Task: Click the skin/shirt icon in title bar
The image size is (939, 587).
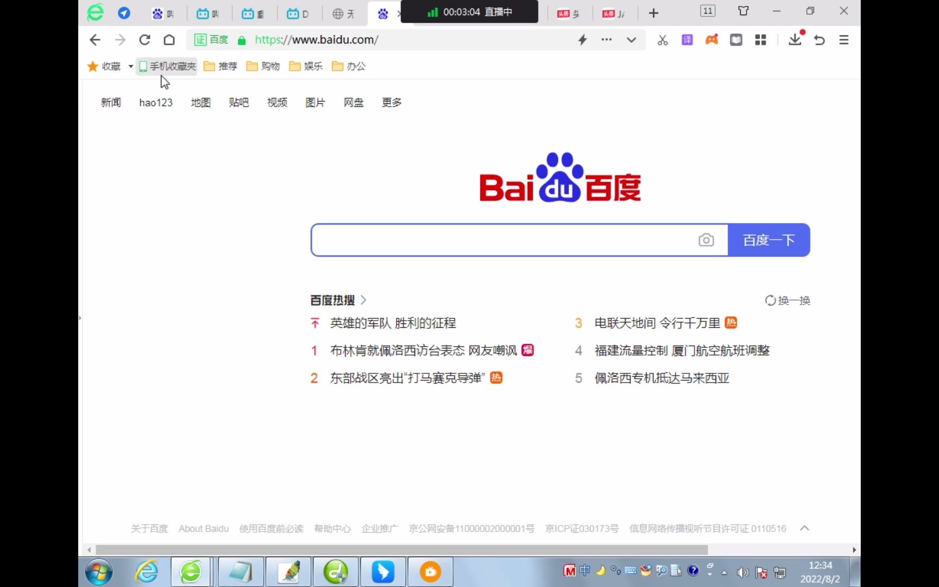Action: pyautogui.click(x=743, y=11)
